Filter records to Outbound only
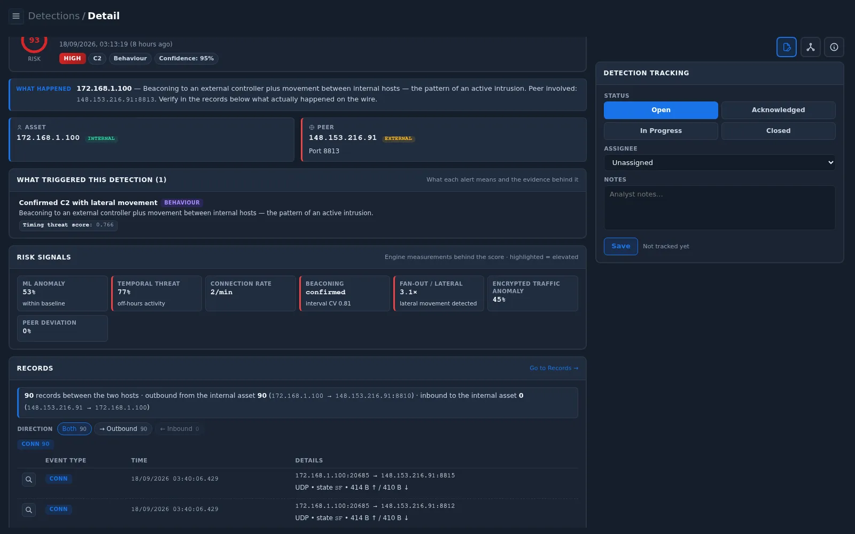This screenshot has width=855, height=534. click(x=123, y=429)
